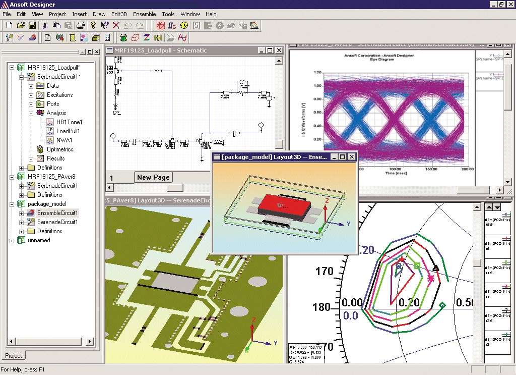Click the Paste clipboard icon

(69, 25)
